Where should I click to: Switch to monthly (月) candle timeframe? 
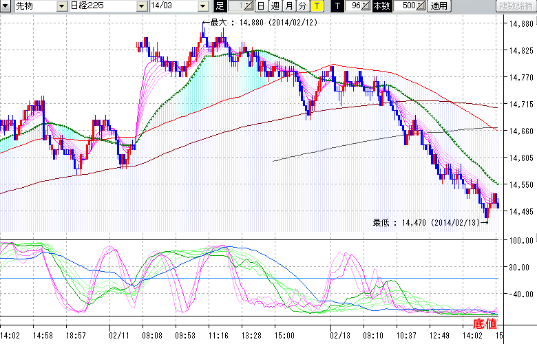point(288,6)
